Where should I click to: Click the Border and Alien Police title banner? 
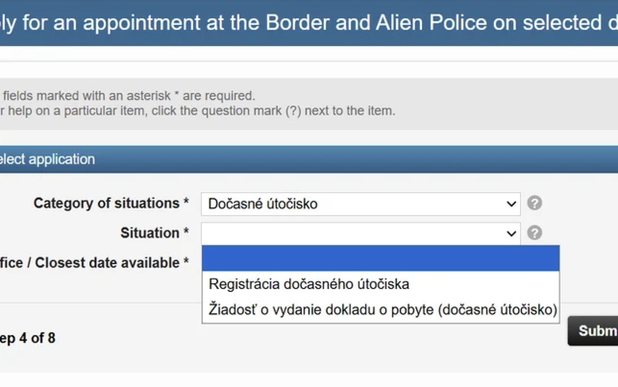pos(309,23)
